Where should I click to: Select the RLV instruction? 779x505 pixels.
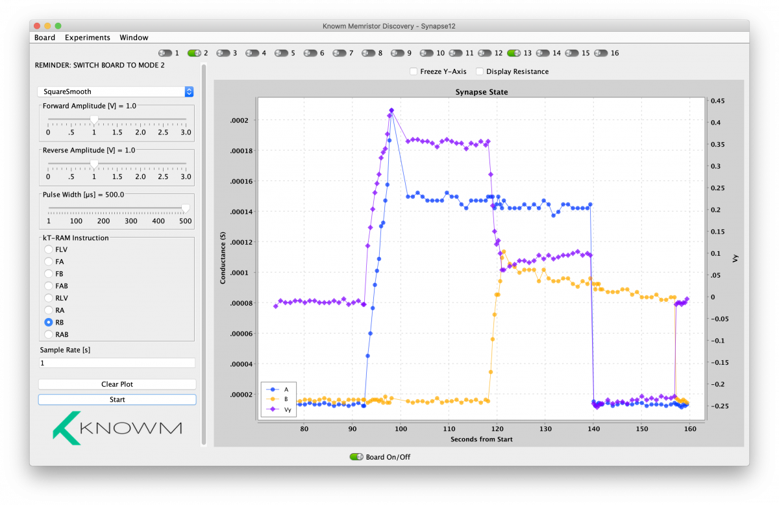click(49, 298)
